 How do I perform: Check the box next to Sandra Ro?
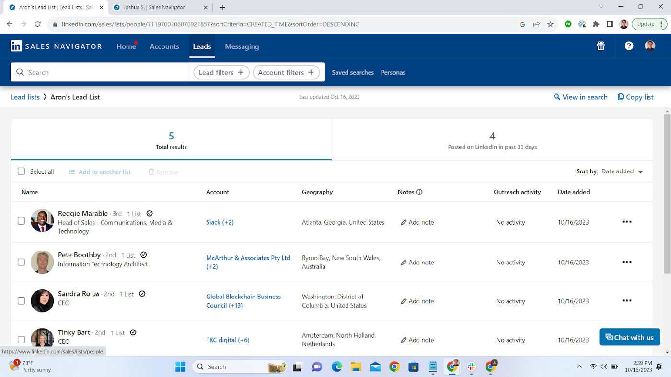(x=21, y=300)
